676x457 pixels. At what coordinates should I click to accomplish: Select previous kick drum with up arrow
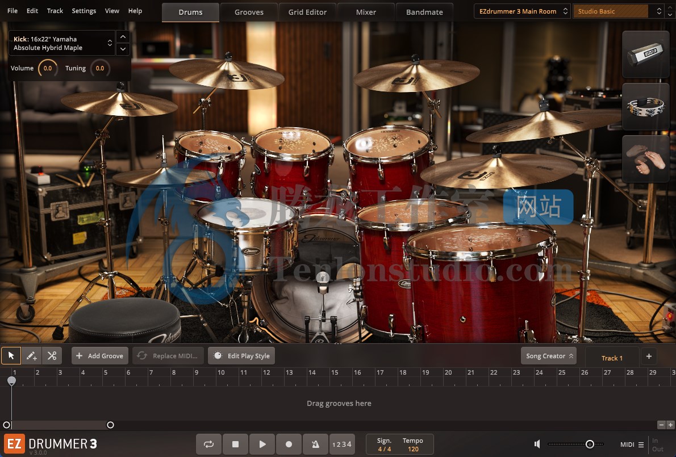(x=123, y=37)
